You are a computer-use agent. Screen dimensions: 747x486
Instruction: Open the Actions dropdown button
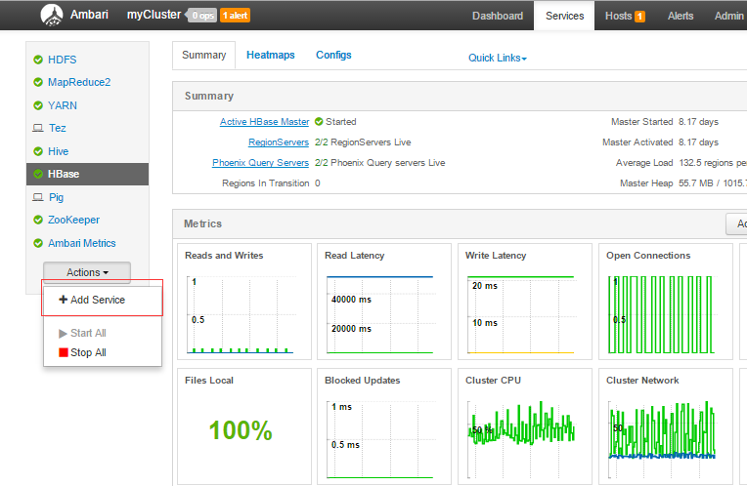tap(87, 272)
